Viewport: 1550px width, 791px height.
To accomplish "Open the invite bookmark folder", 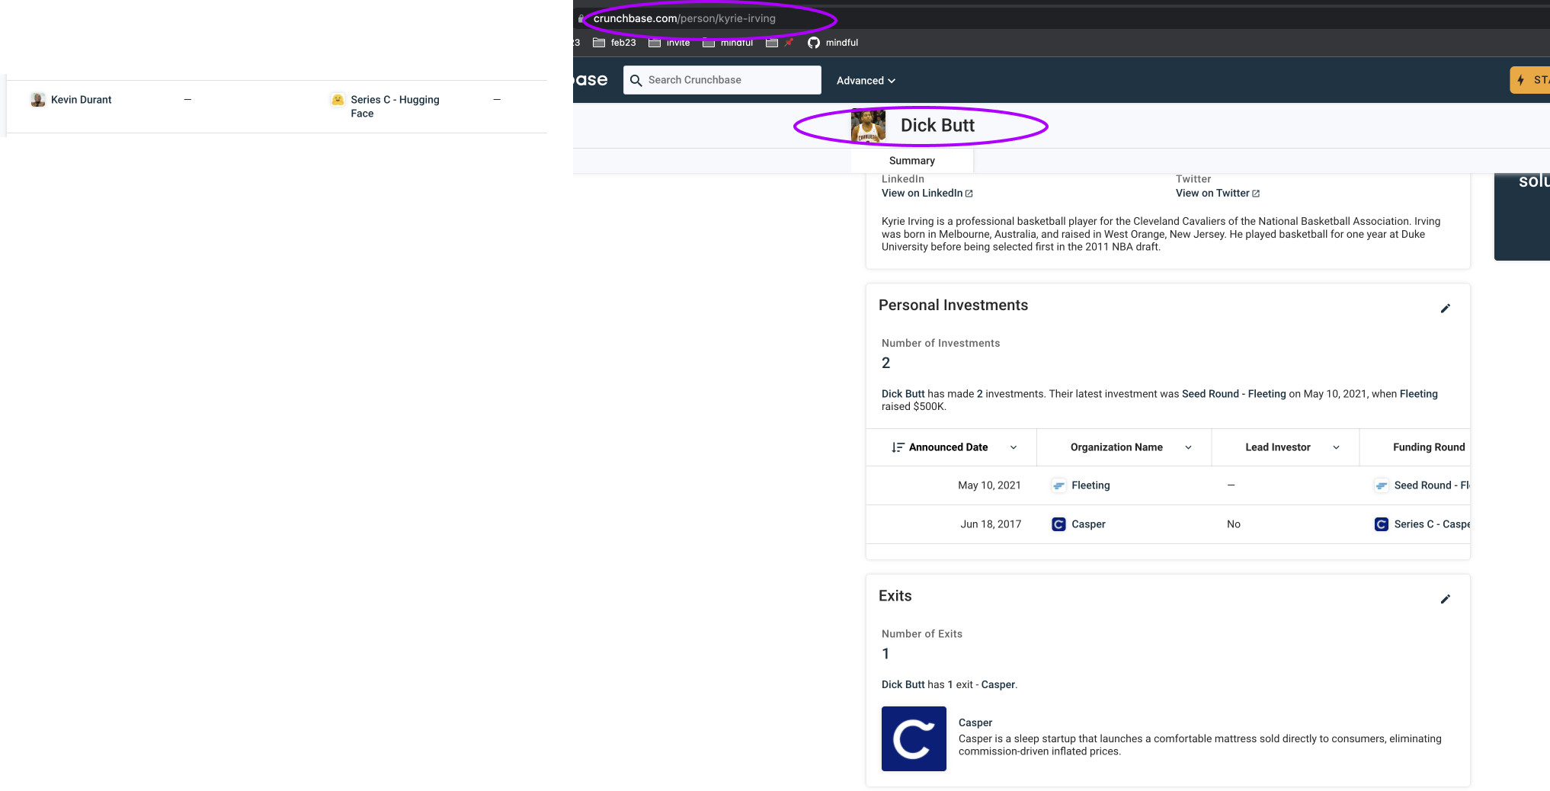I will coord(669,43).
